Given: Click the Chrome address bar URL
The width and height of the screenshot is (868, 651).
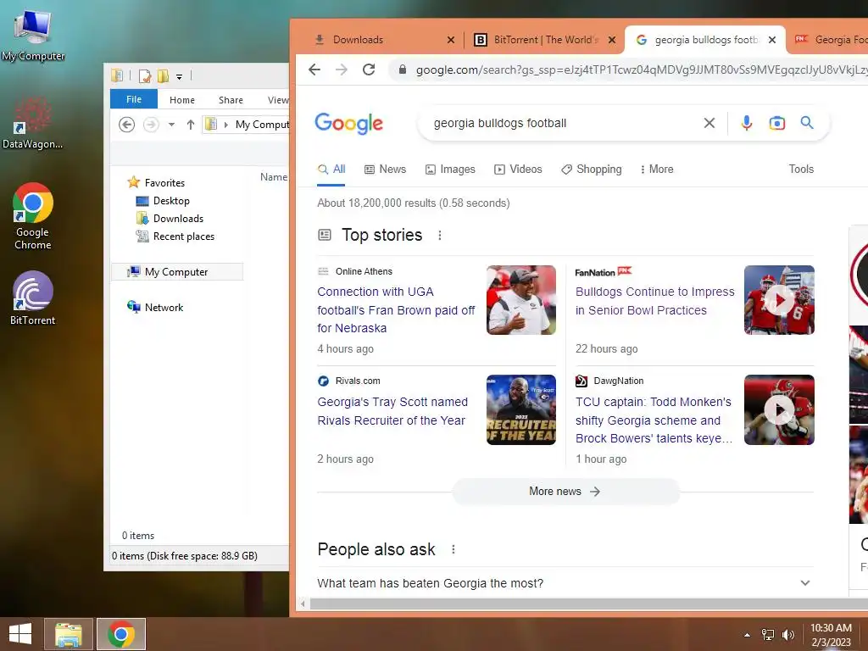Looking at the screenshot, I should 641,70.
